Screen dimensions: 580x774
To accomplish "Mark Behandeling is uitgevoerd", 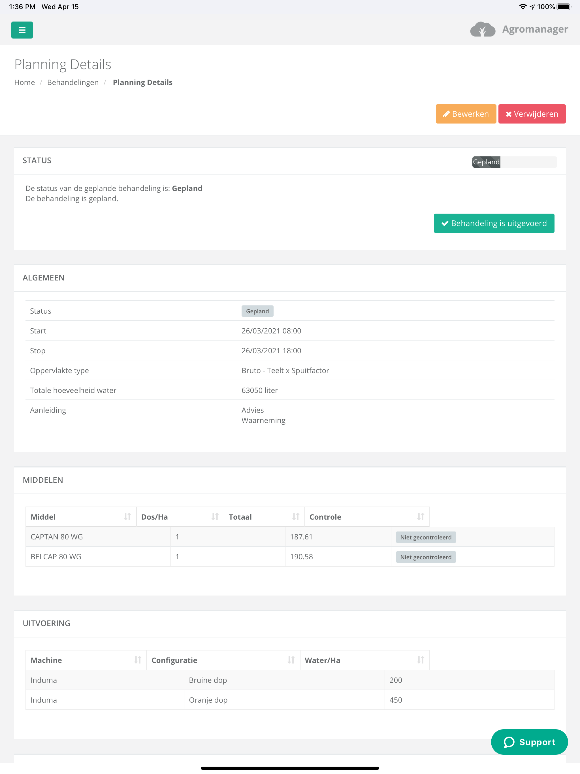I will coord(494,223).
